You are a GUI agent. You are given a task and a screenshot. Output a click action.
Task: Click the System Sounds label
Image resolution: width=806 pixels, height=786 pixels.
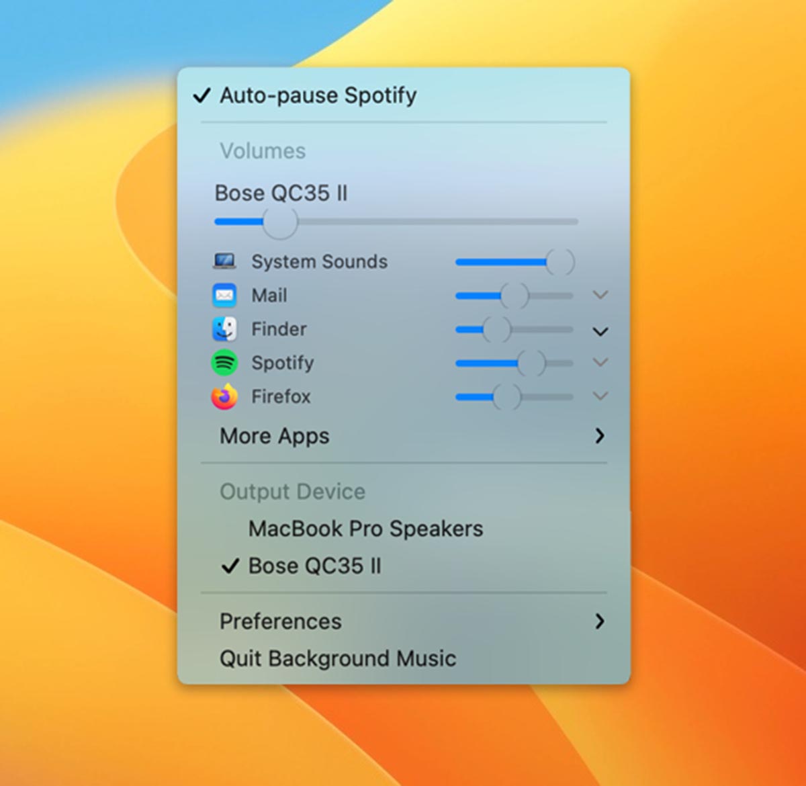tap(319, 261)
